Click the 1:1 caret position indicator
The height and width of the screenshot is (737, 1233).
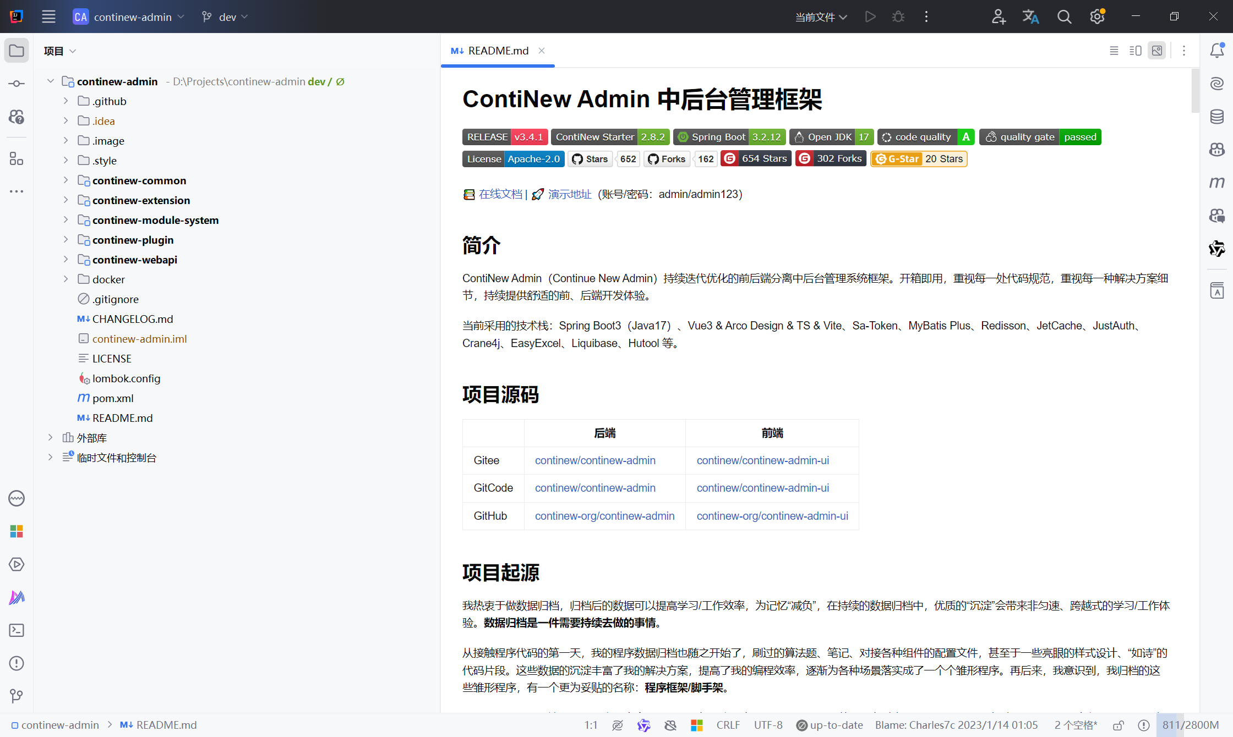click(591, 725)
